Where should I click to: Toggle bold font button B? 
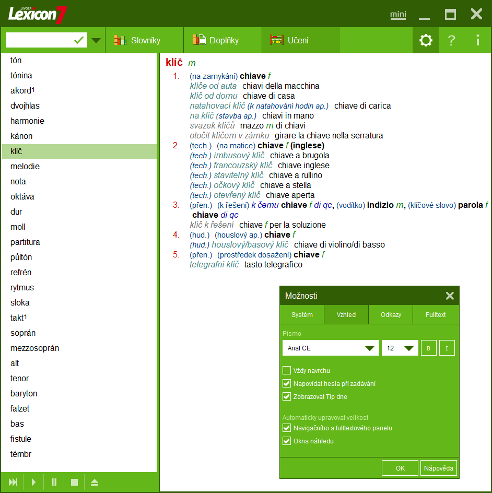(428, 348)
